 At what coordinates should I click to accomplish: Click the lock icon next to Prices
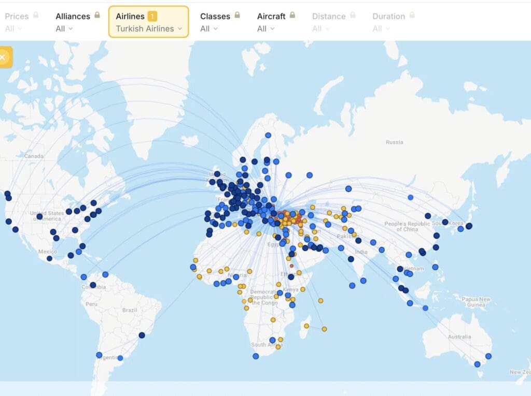tap(36, 16)
